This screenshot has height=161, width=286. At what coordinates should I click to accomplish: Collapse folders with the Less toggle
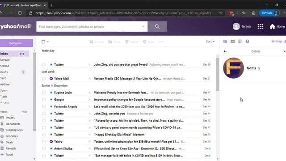tap(4, 102)
